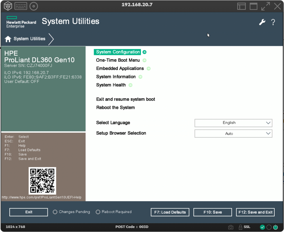
Task: Capture screen with camera icon
Action: coord(231,227)
